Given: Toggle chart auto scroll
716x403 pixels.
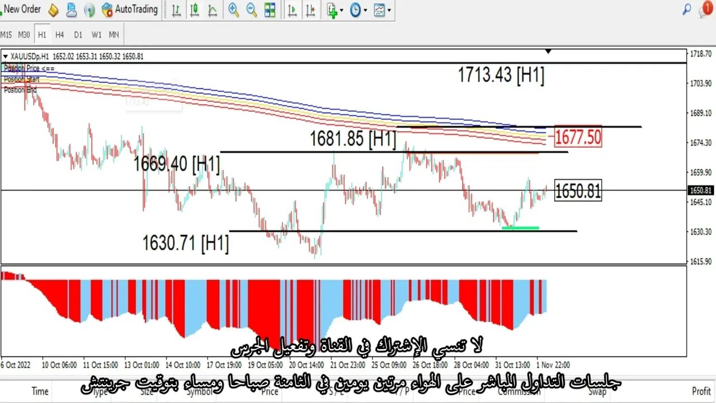Looking at the screenshot, I should 292,10.
